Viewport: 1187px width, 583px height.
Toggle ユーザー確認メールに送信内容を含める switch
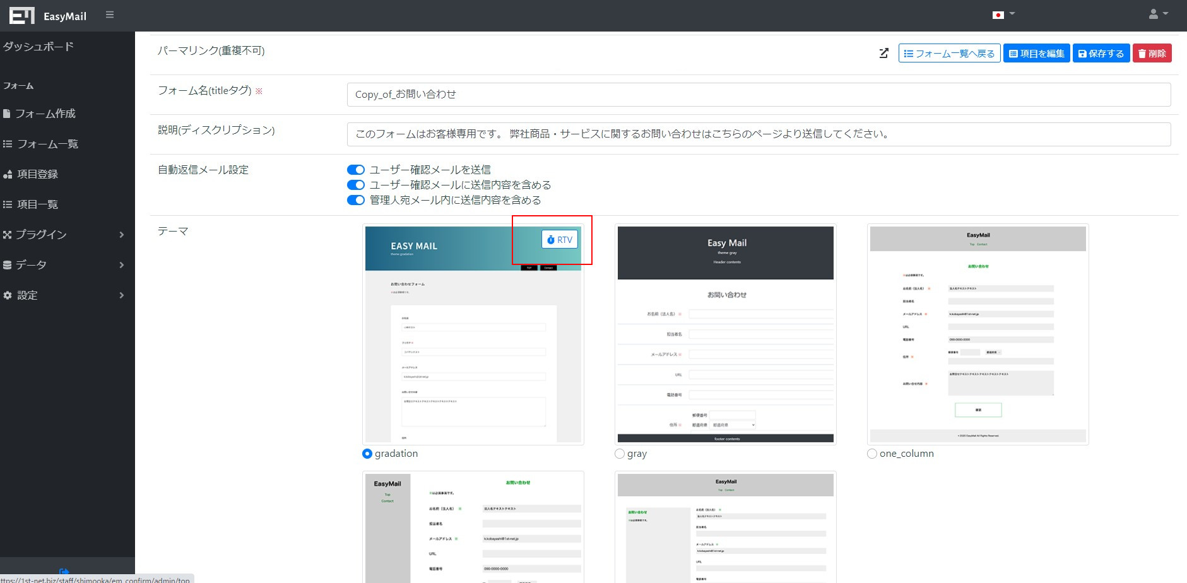(x=356, y=185)
